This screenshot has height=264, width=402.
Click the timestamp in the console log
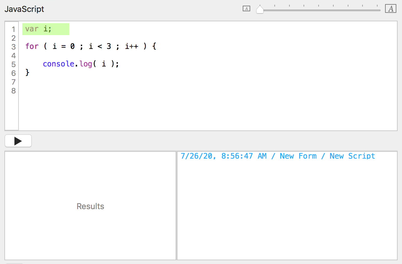(x=223, y=156)
